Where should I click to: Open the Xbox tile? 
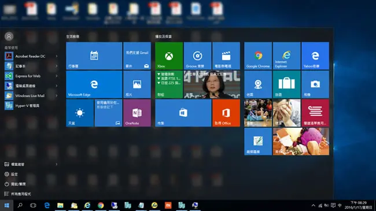coord(169,55)
